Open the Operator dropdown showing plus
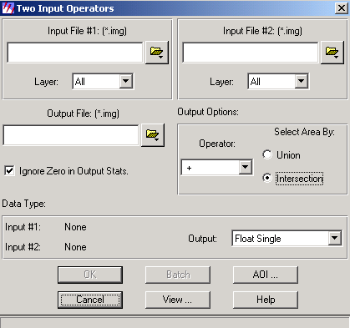Viewport: 350px width, 328px height. [x=246, y=167]
